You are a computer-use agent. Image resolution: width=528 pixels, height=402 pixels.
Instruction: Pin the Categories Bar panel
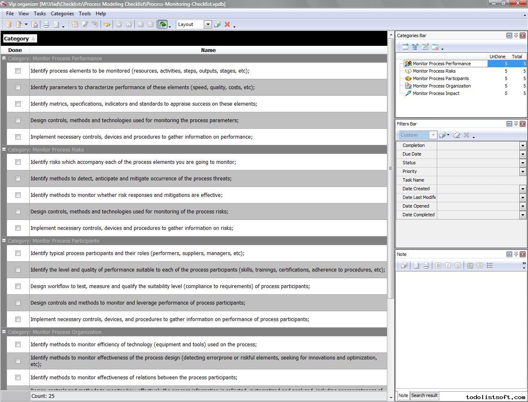[x=516, y=35]
